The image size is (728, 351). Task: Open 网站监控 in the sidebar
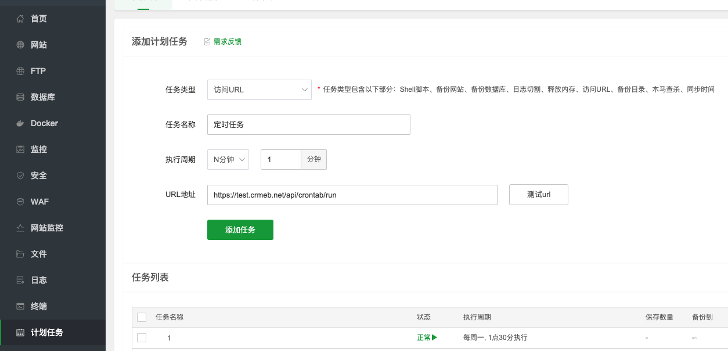pos(46,228)
